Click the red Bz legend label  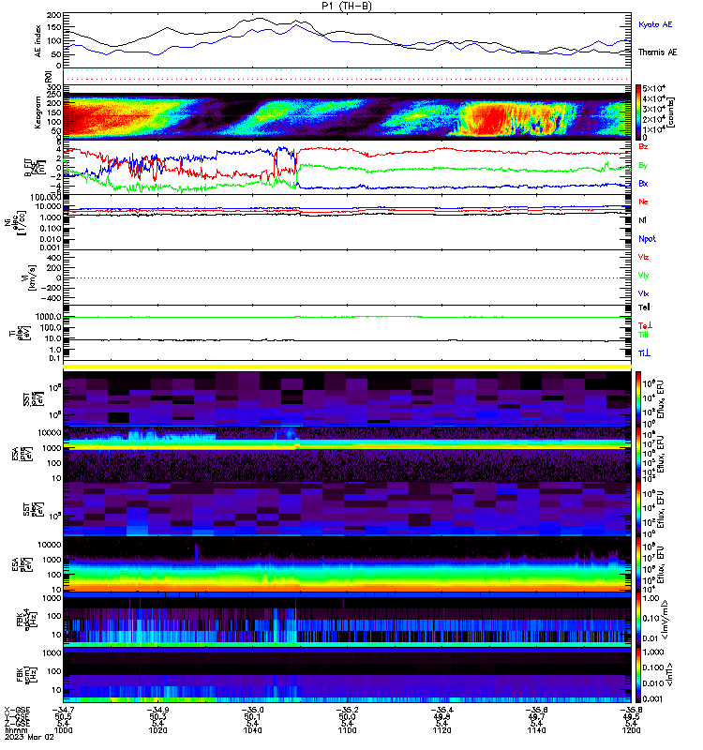(x=643, y=146)
